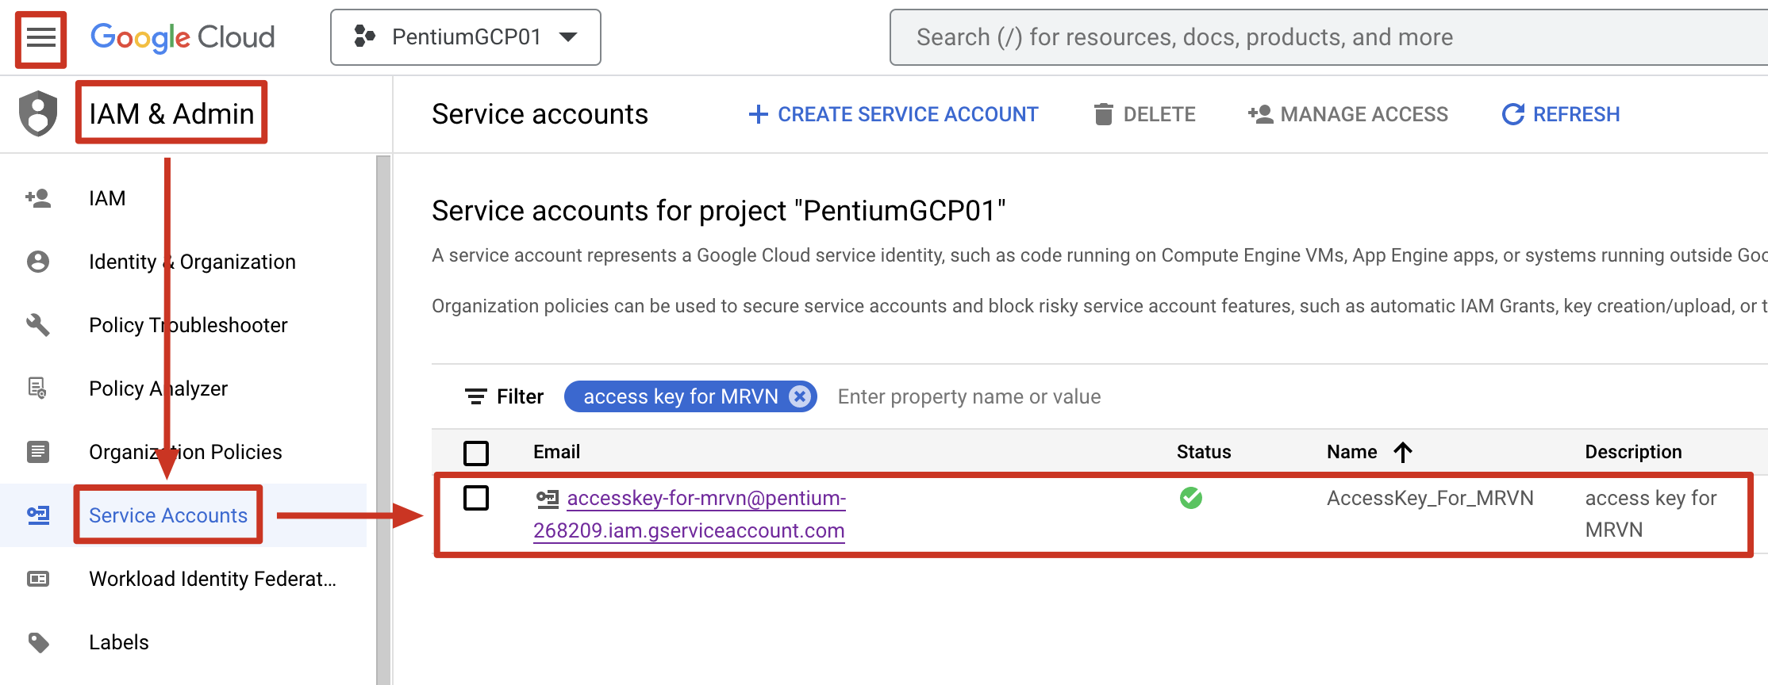Open Organization Policies

[x=186, y=452]
